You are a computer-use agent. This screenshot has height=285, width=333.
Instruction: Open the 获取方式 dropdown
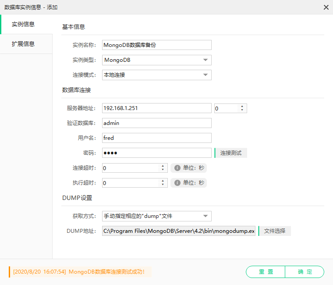point(157,216)
